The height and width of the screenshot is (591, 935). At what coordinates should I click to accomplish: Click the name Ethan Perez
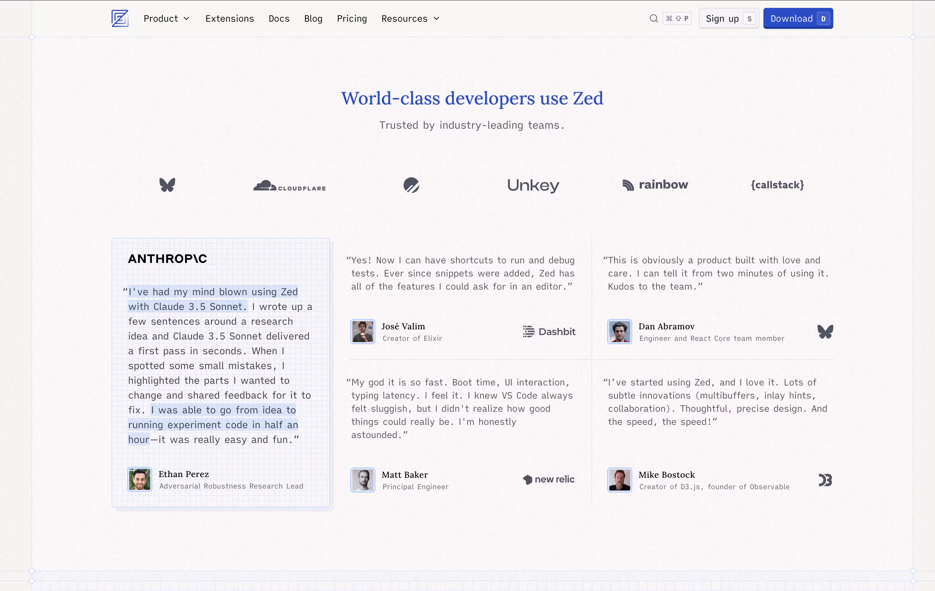coord(184,474)
